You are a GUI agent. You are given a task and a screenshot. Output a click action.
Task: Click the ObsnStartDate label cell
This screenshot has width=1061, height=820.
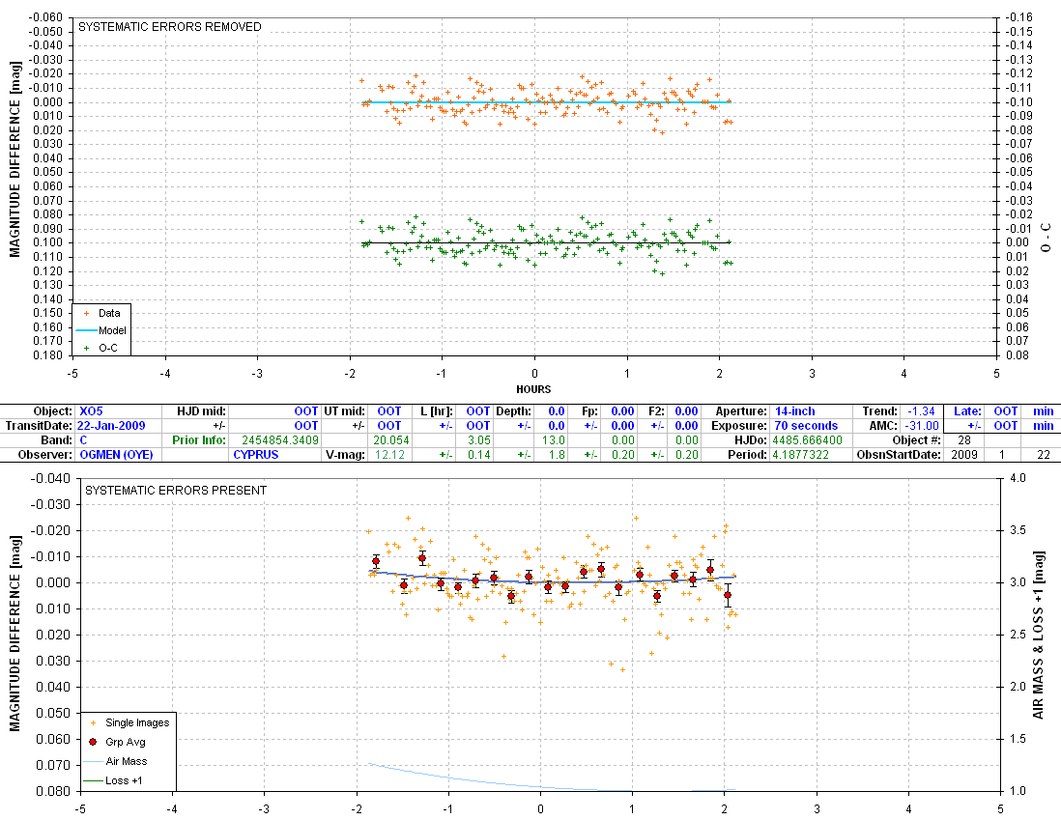899,455
